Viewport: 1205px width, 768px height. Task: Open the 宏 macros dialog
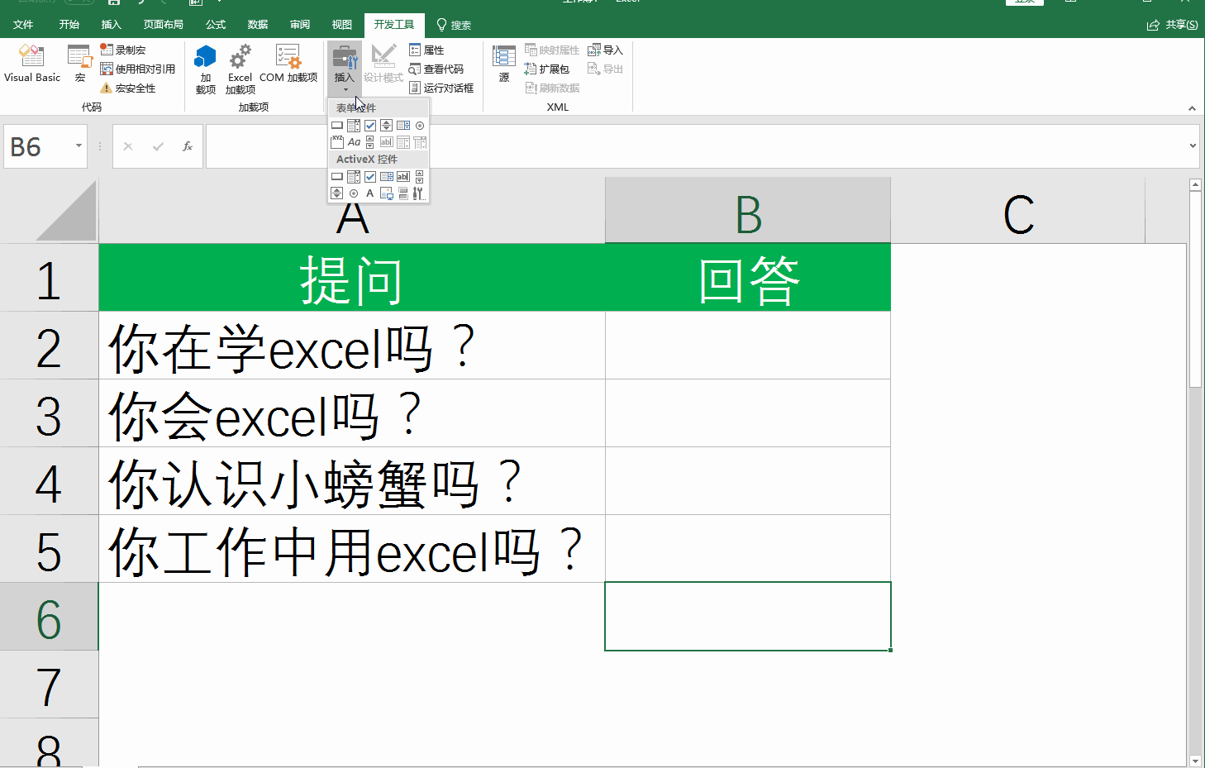[x=80, y=64]
